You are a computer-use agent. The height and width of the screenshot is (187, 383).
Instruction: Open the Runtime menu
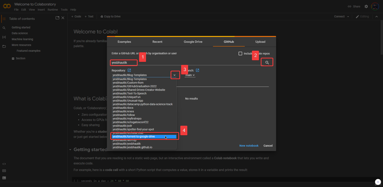click(53, 10)
